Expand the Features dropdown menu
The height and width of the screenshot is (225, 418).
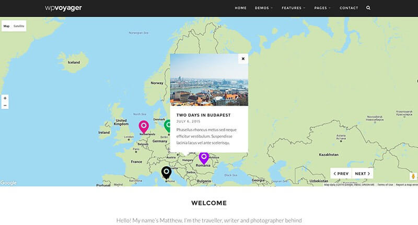(293, 8)
